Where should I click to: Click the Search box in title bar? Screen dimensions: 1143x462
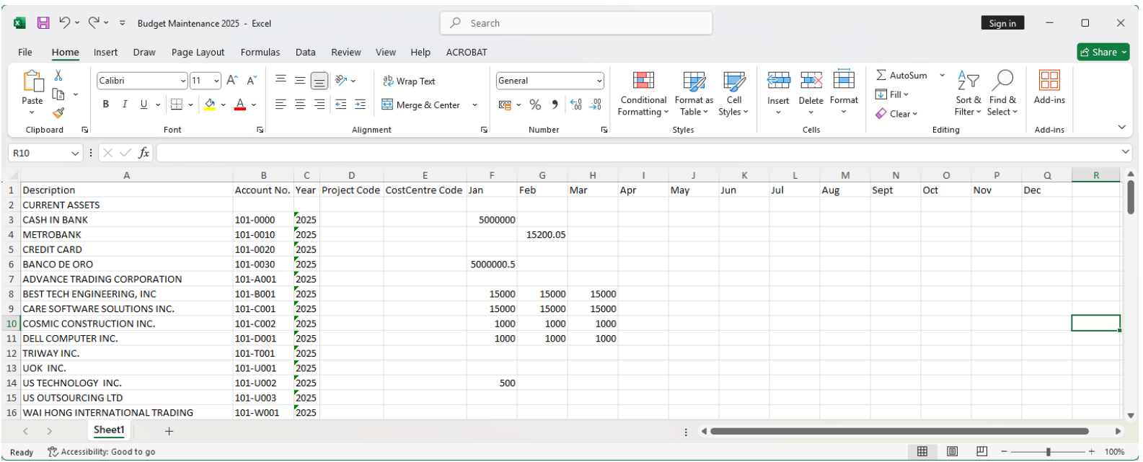pyautogui.click(x=576, y=23)
